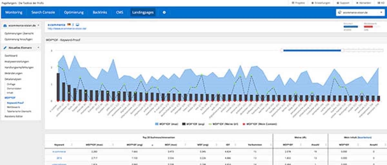This screenshot has width=387, height=165.
Task: Click the pencil icon beside Aktuelles Element
Action: click(5, 48)
